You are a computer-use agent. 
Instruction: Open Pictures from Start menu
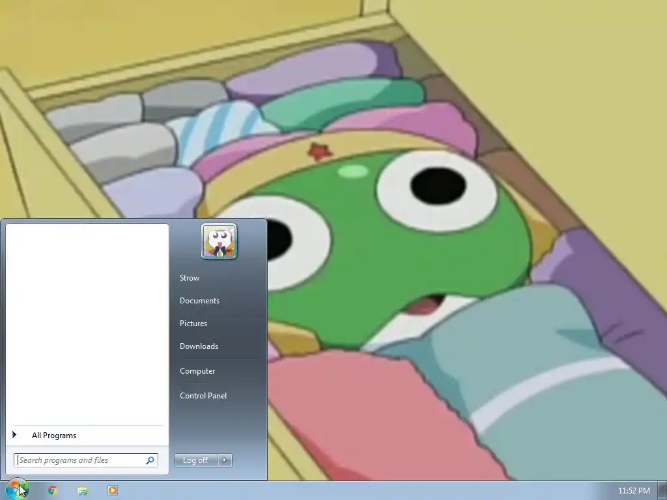pos(193,323)
